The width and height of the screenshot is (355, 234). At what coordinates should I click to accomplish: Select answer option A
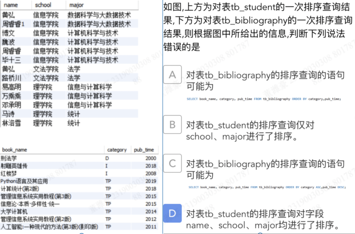[172, 75]
